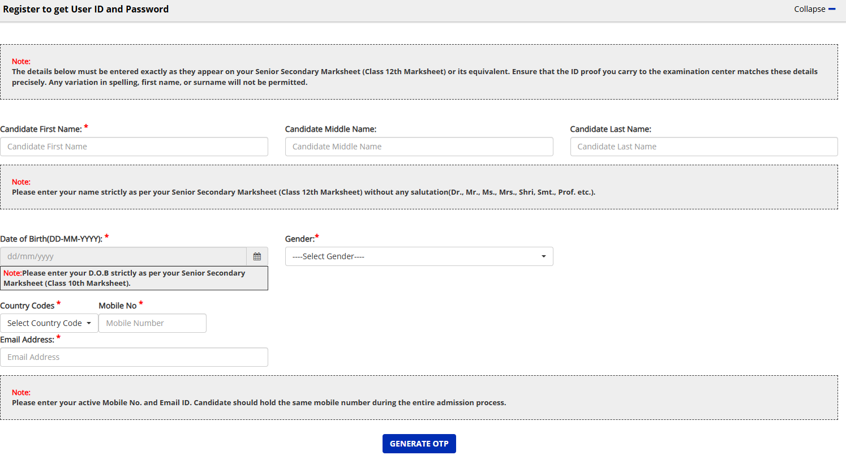The width and height of the screenshot is (846, 455).
Task: Click the 'Register to get User ID and Password' heading
Action: 86,9
